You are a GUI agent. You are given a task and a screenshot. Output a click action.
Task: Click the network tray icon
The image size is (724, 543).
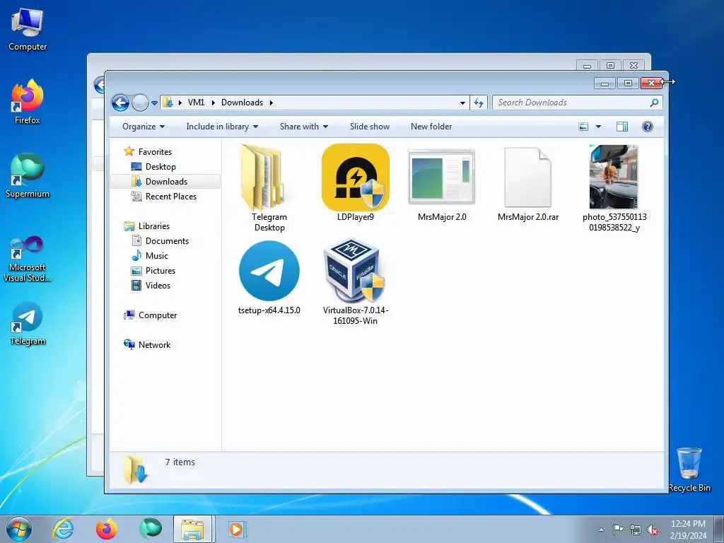point(636,530)
